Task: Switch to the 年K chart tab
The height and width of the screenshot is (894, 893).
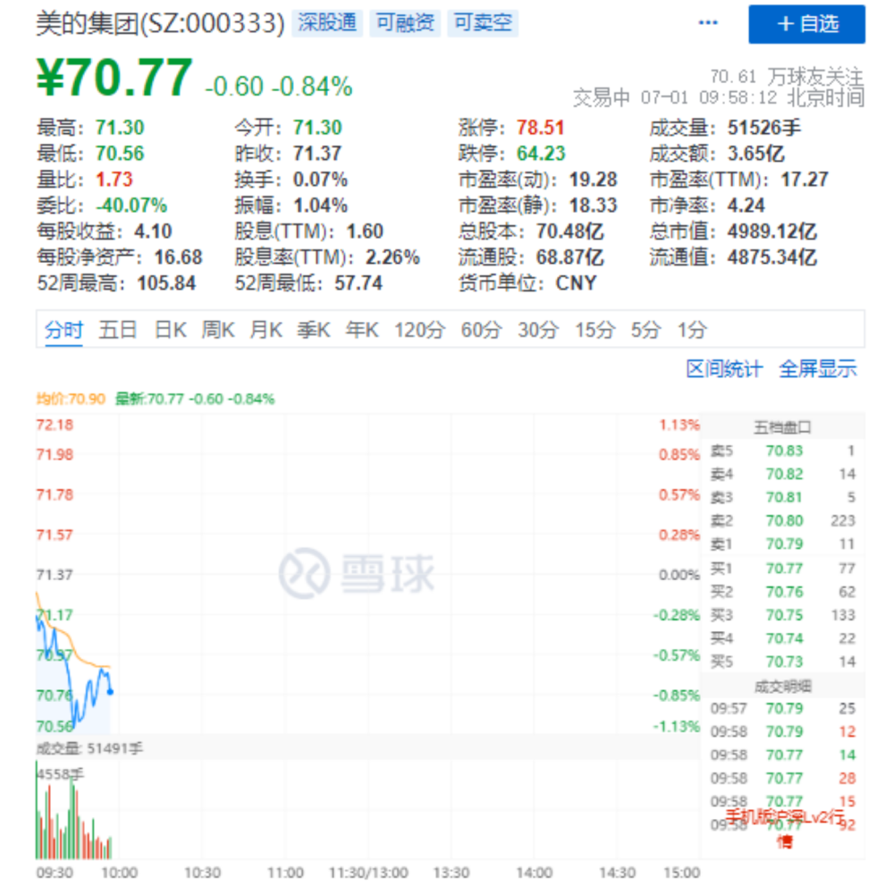Action: coord(362,330)
